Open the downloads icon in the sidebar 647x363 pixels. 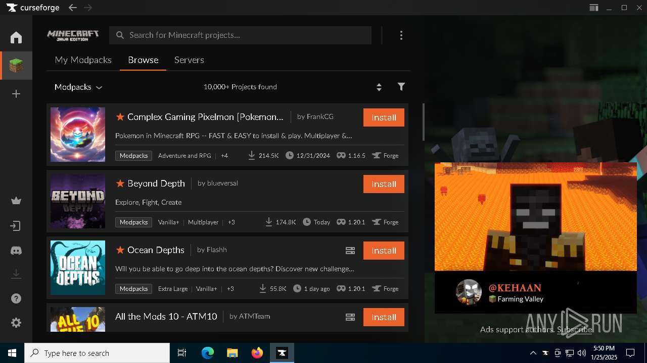point(16,274)
